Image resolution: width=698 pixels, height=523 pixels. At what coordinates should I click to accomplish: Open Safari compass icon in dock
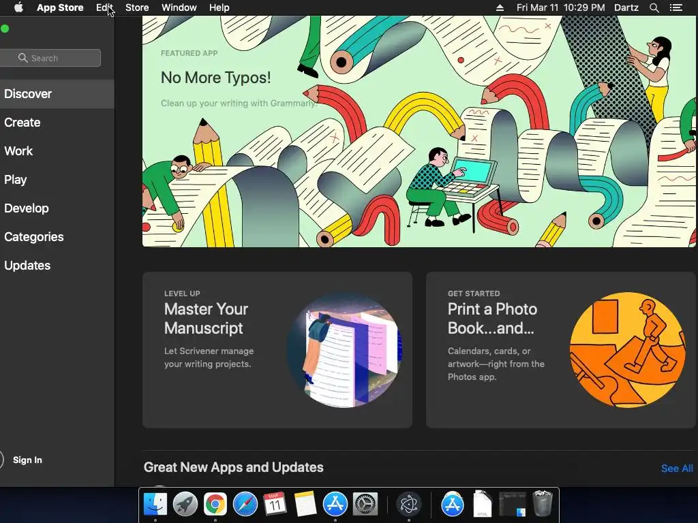245,505
